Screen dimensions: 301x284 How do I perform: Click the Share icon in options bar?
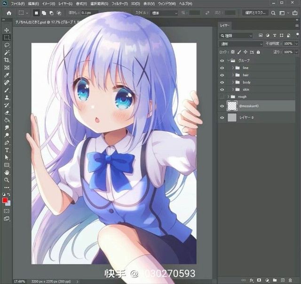tap(295, 13)
